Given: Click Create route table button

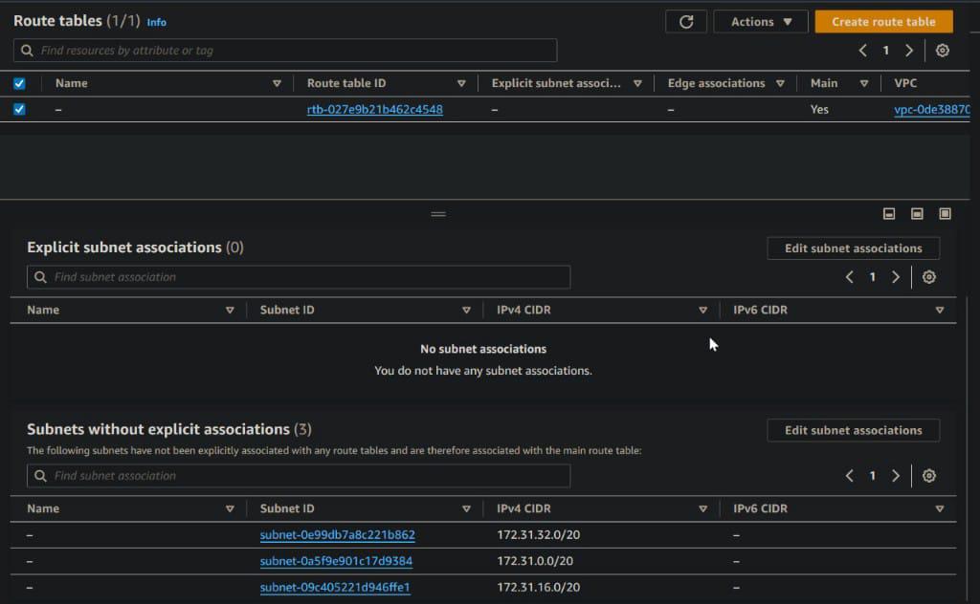Looking at the screenshot, I should pos(883,22).
